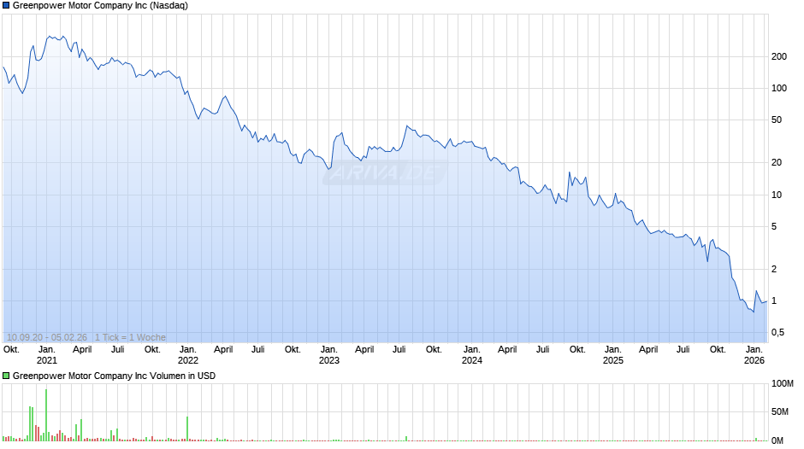This screenshot has height=449, width=804.
Task: Click the 'Jan. 2025' time axis label
Action: (x=612, y=355)
